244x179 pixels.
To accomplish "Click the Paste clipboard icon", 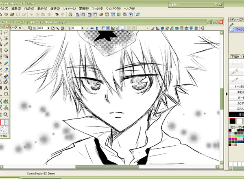I will [43, 15].
